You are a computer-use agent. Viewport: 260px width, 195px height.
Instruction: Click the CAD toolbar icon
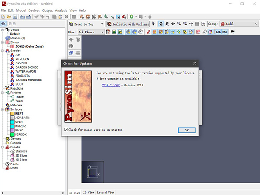coord(224,32)
